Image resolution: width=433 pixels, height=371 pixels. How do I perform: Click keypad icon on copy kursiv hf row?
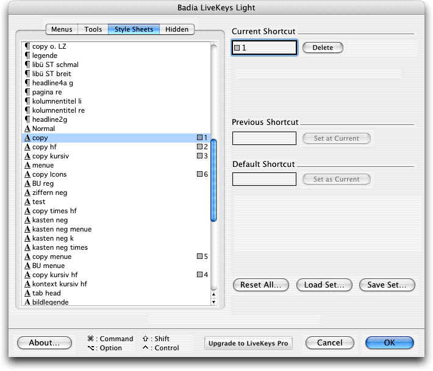pos(199,275)
